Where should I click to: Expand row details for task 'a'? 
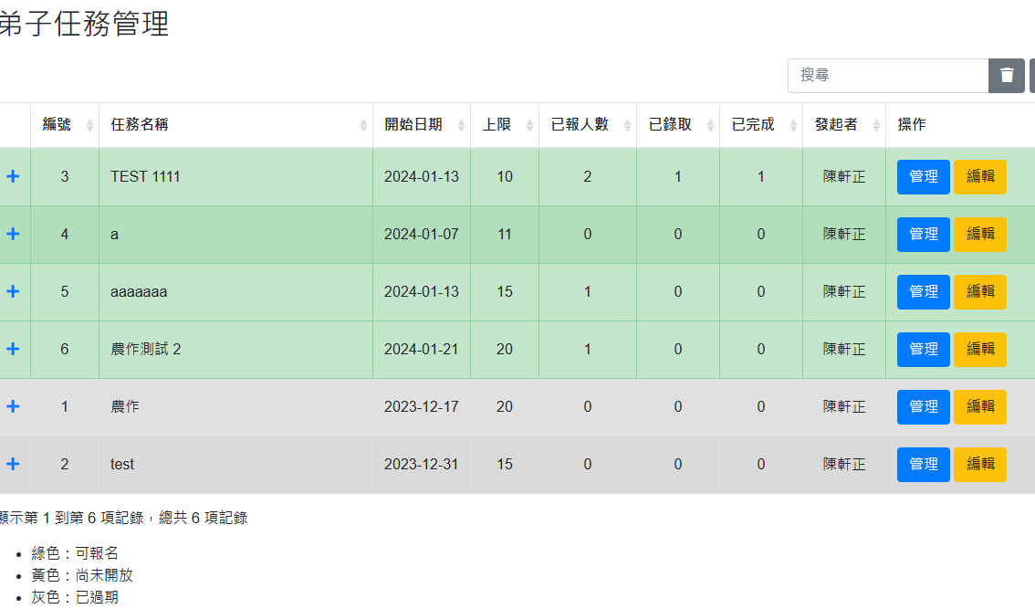(x=13, y=235)
